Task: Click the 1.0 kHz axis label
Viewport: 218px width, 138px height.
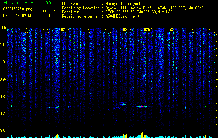Action: [3, 62]
